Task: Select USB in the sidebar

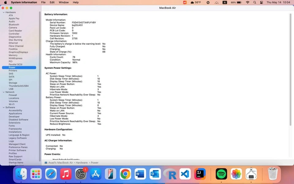Action: [11, 89]
